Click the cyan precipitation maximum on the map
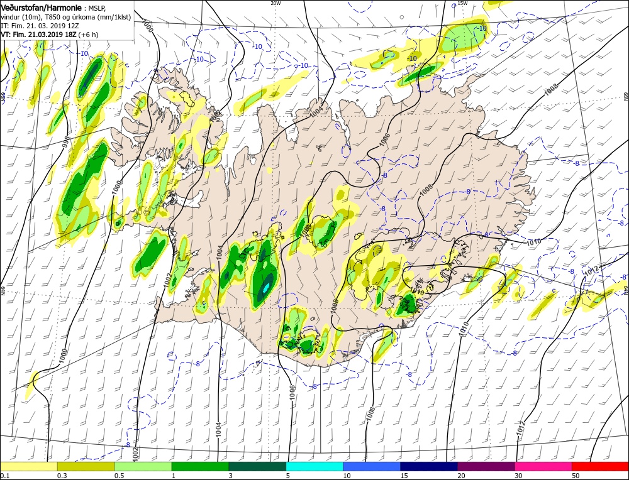Image resolution: width=629 pixels, height=480 pixels. [266, 287]
